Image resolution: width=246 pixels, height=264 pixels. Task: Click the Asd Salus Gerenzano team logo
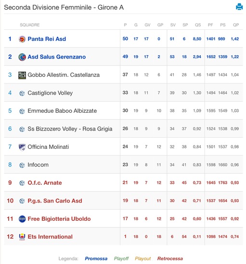coord(22,57)
